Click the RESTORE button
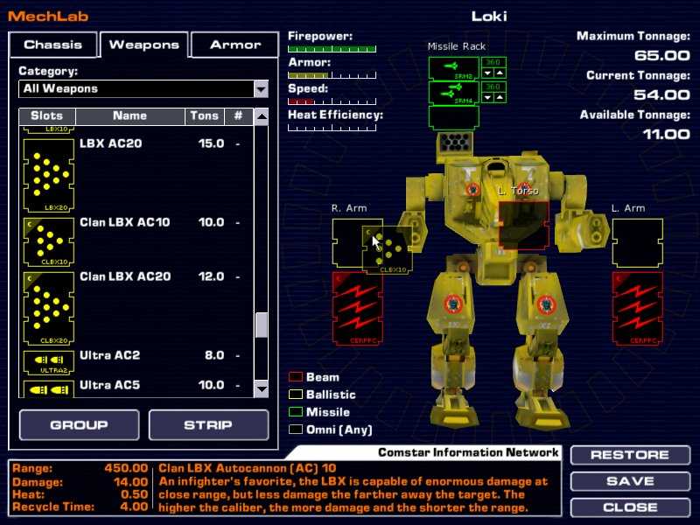Screen dimensions: 700x525 630,455
